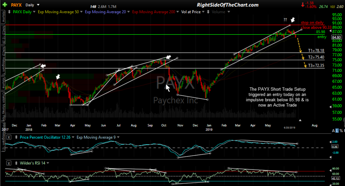This screenshot has width=345, height=186.
Task: Click the -1.38 price change value
Action: click(310, 3)
